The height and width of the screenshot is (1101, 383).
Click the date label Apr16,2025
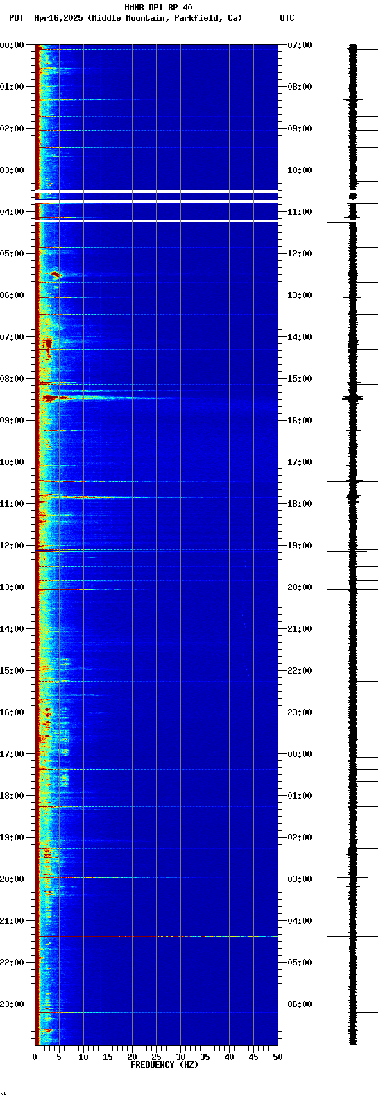[59, 18]
